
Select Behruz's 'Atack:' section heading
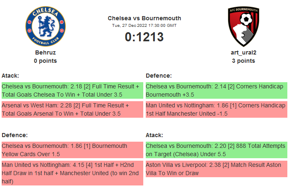coord(10,76)
